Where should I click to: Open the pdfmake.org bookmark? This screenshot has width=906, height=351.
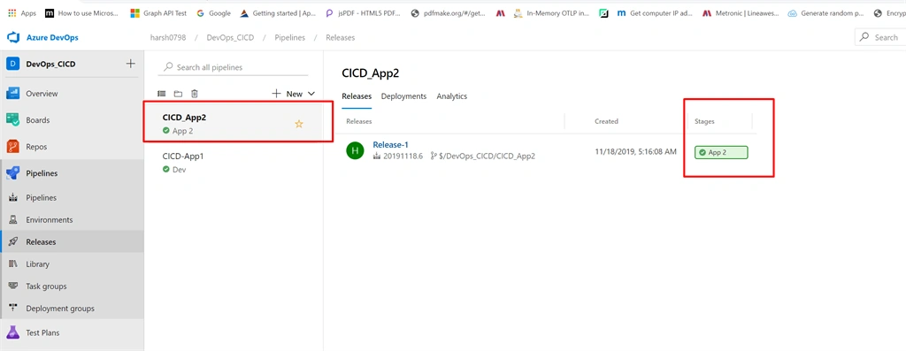coord(448,12)
